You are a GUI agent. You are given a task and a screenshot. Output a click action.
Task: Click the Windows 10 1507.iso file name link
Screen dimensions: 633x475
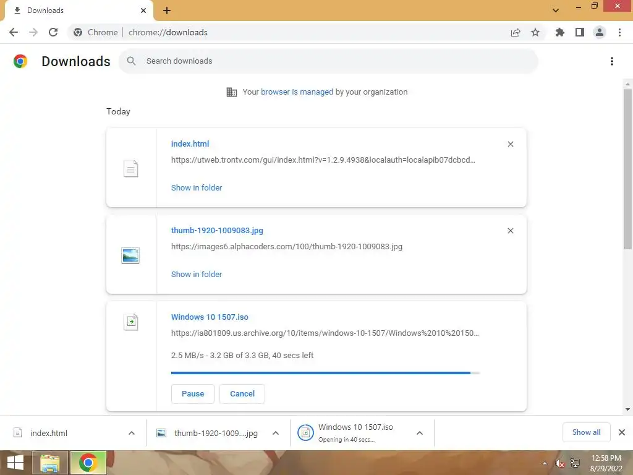(x=210, y=317)
